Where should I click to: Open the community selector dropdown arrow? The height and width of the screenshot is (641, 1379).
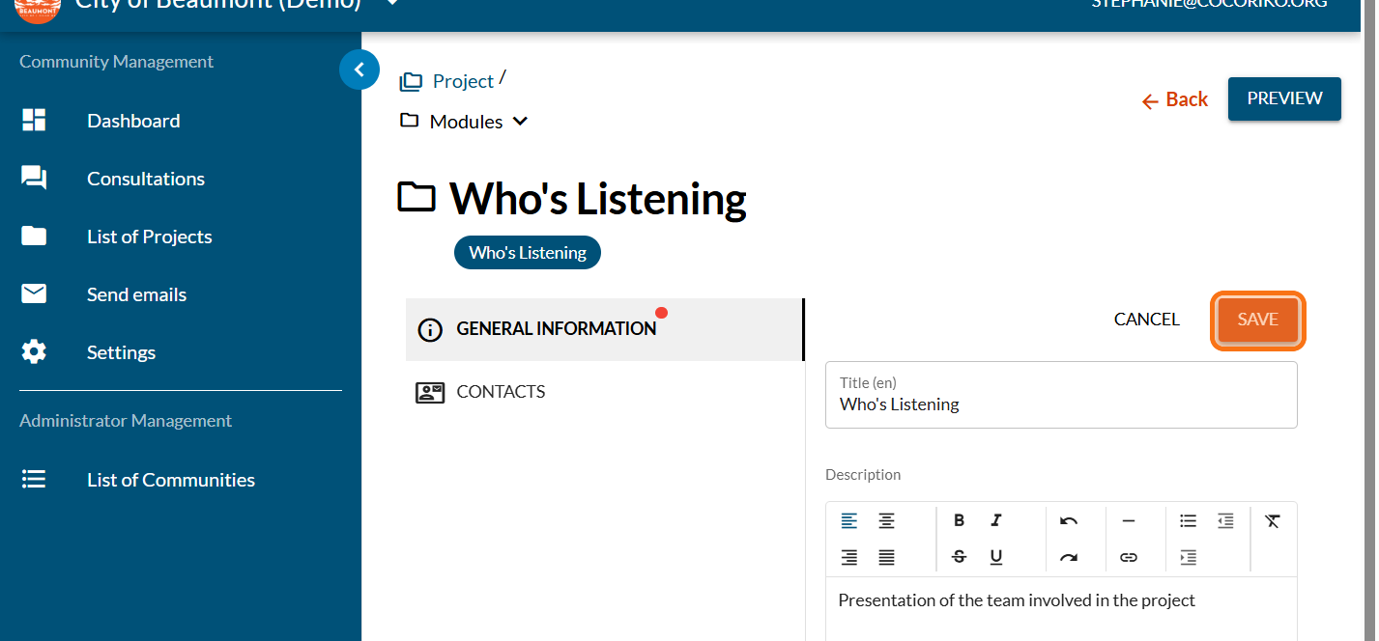click(x=391, y=4)
